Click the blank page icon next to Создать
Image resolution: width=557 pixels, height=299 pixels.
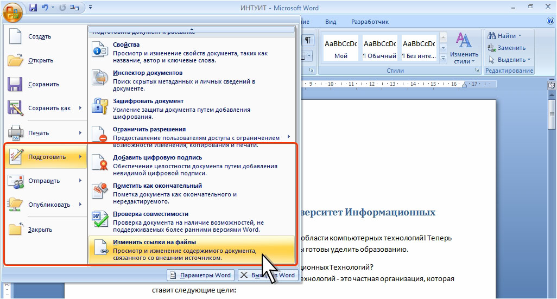click(x=15, y=36)
